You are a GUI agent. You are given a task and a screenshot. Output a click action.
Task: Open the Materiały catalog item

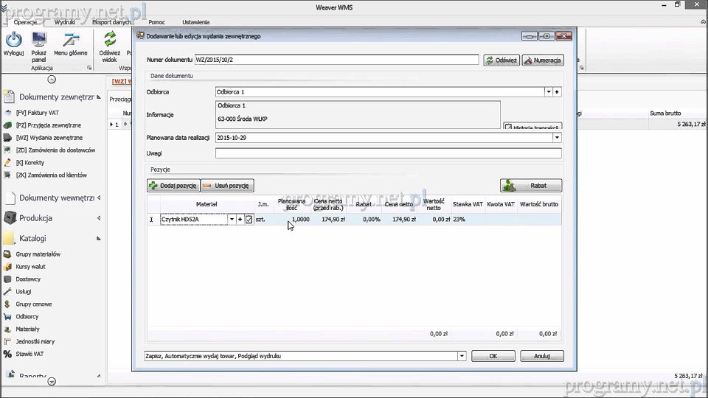tap(27, 329)
